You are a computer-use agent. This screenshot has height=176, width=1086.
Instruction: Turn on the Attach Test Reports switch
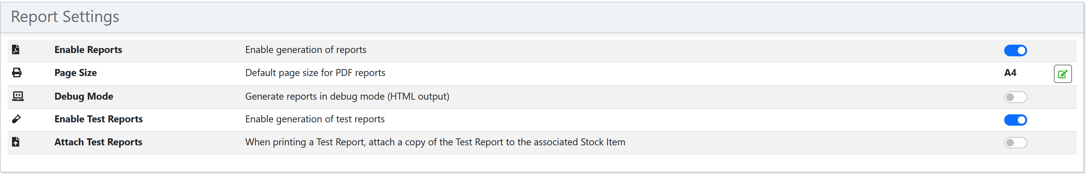(1015, 143)
